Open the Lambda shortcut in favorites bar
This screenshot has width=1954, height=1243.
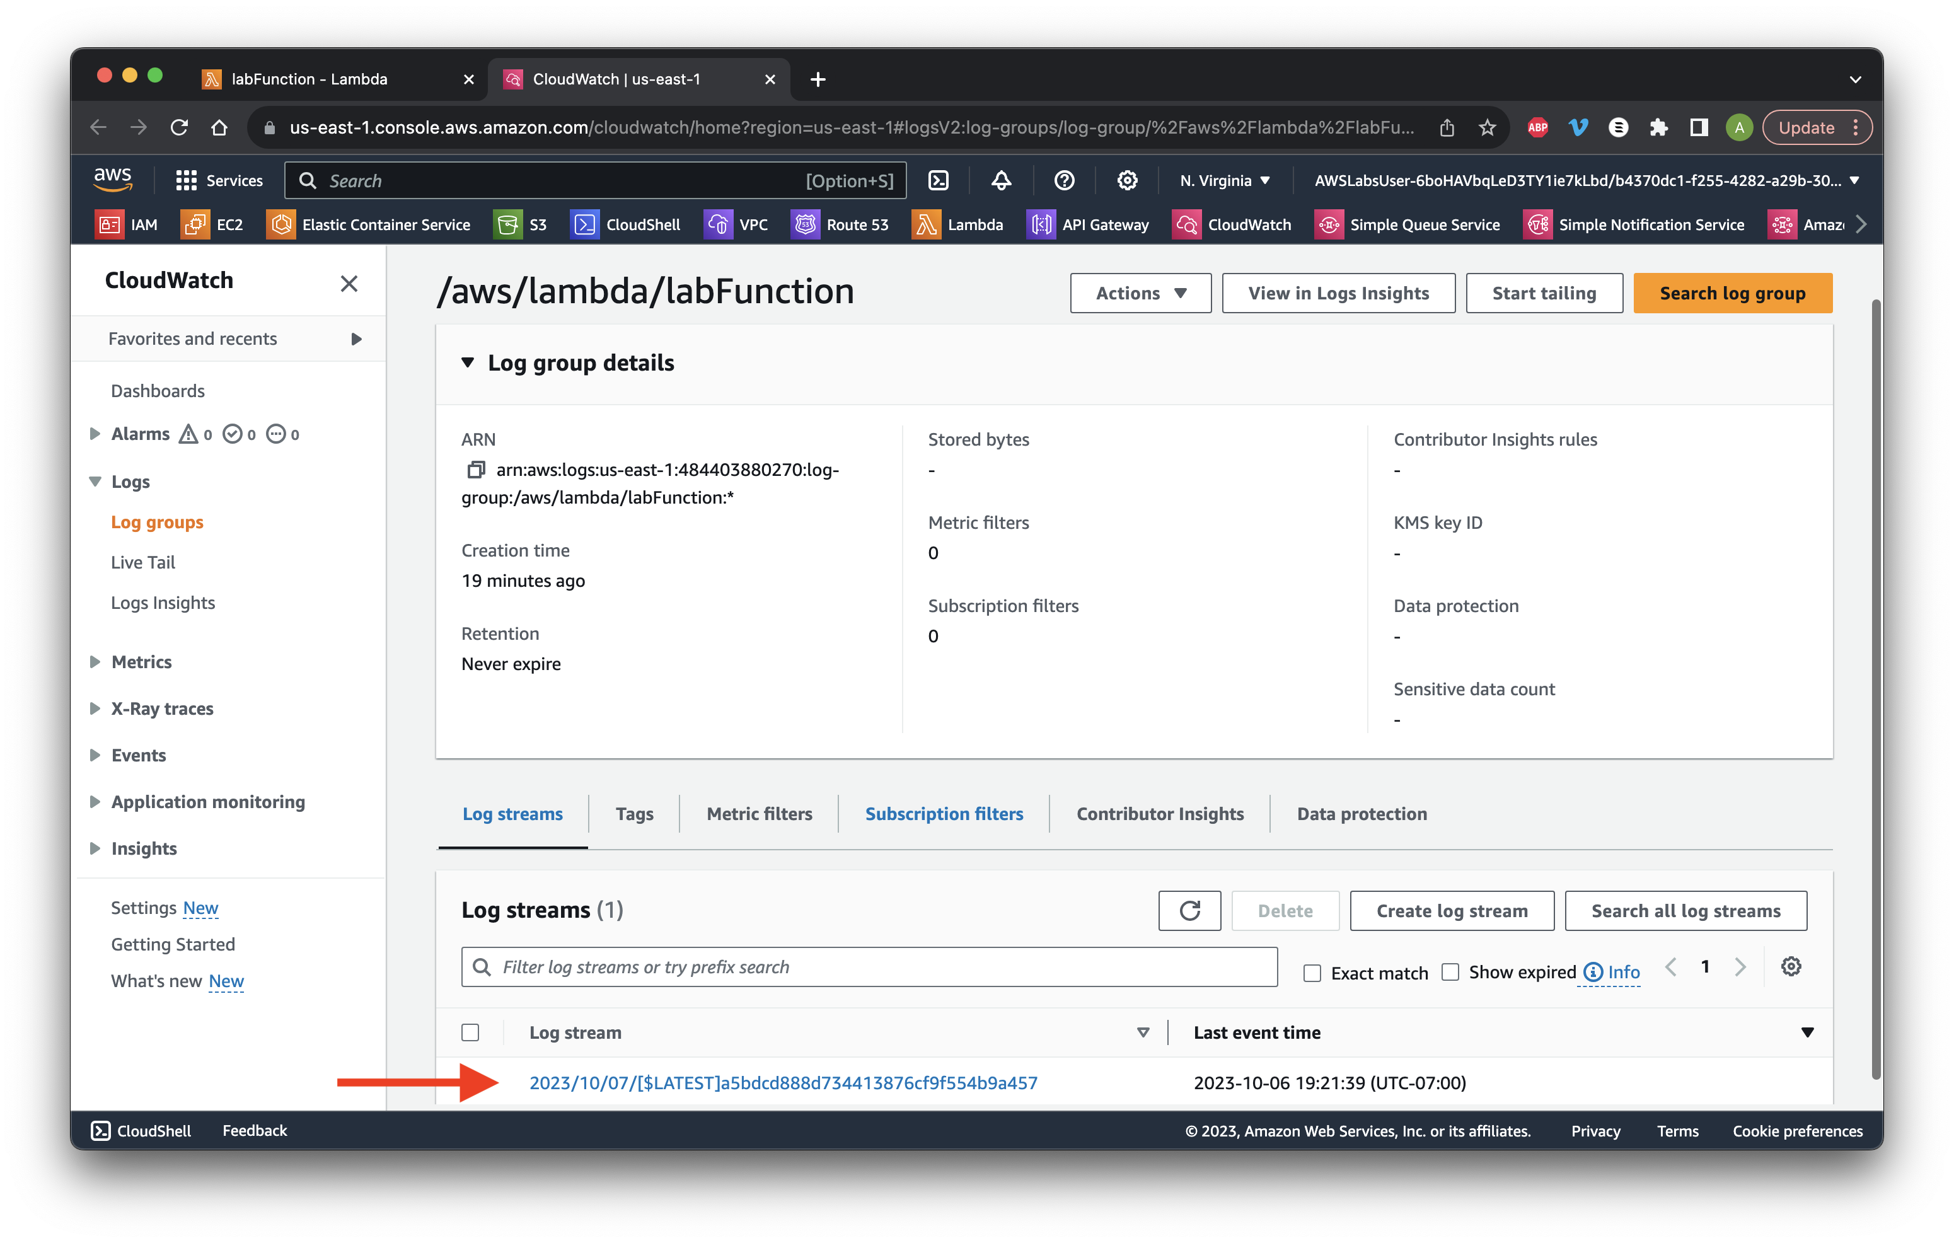[x=958, y=225]
